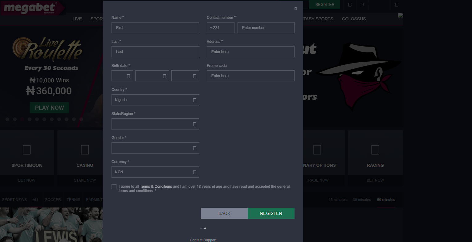The width and height of the screenshot is (472, 242).
Task: Click PLAY NOW on the Live Roulette banner
Action: coord(49,108)
